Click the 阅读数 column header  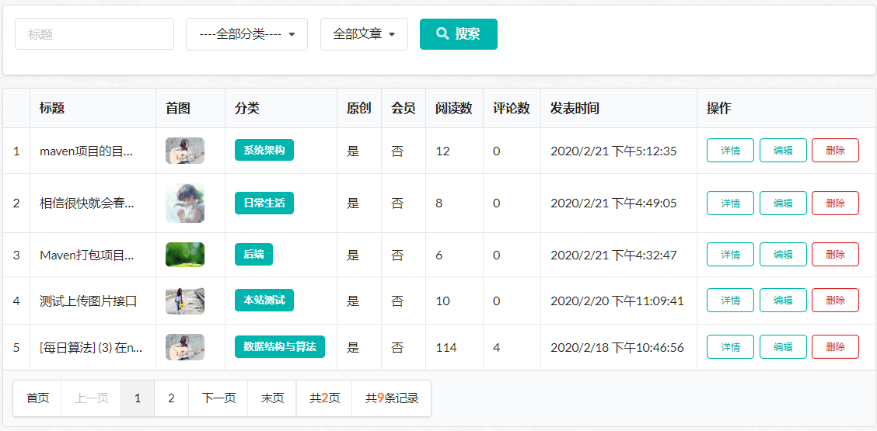(x=454, y=109)
